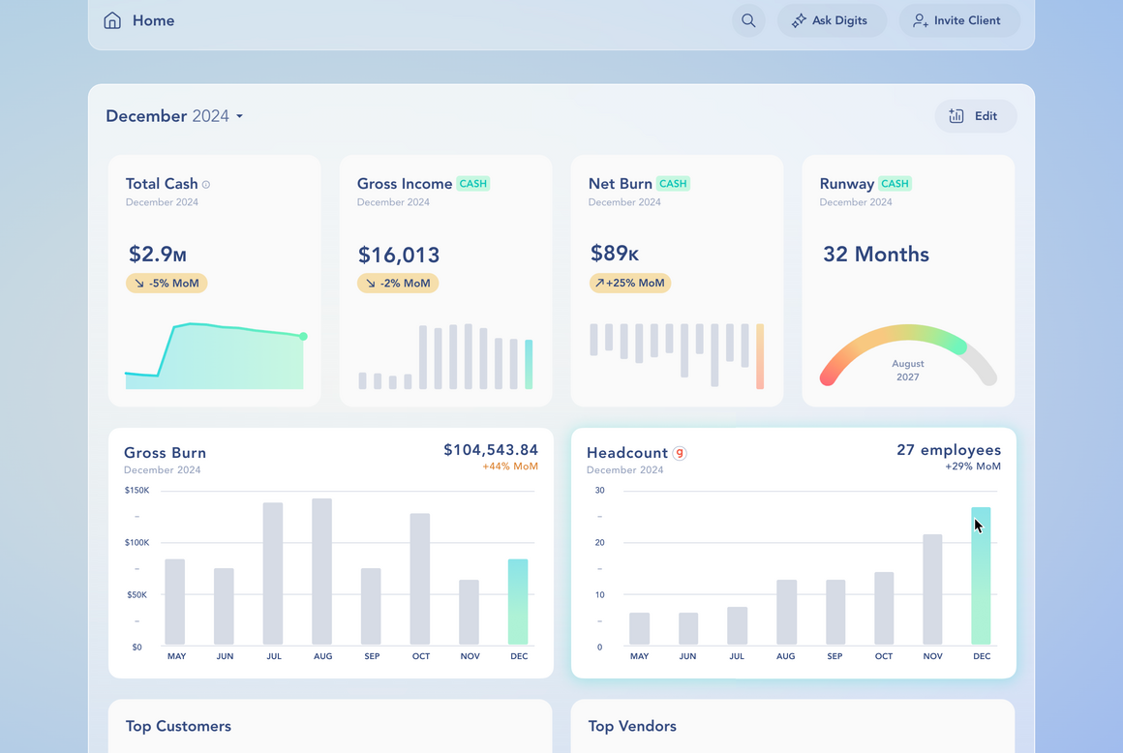1123x753 pixels.
Task: Click the Home page title
Action: pos(153,20)
